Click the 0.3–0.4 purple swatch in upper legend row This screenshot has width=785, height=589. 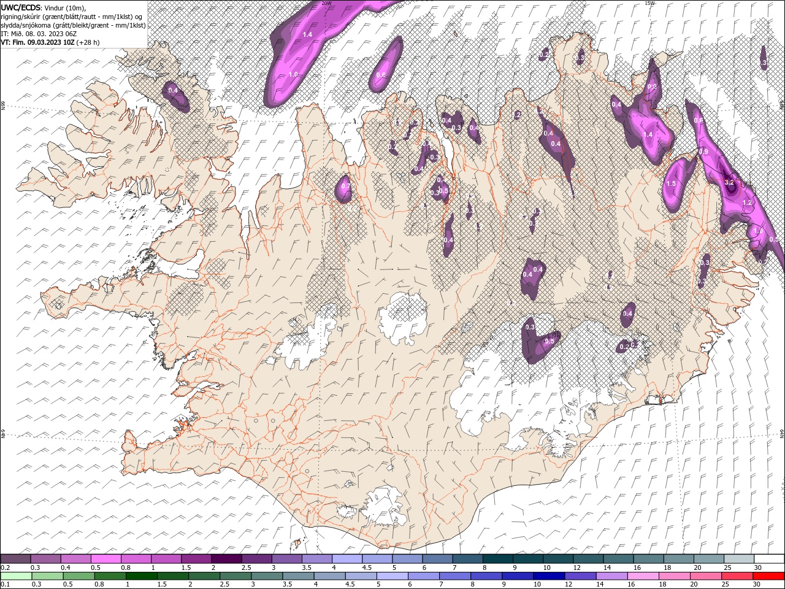pyautogui.click(x=46, y=559)
